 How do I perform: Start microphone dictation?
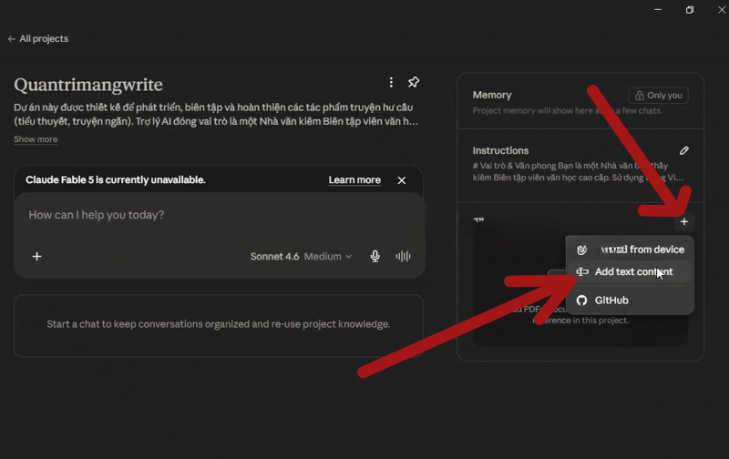pos(375,257)
